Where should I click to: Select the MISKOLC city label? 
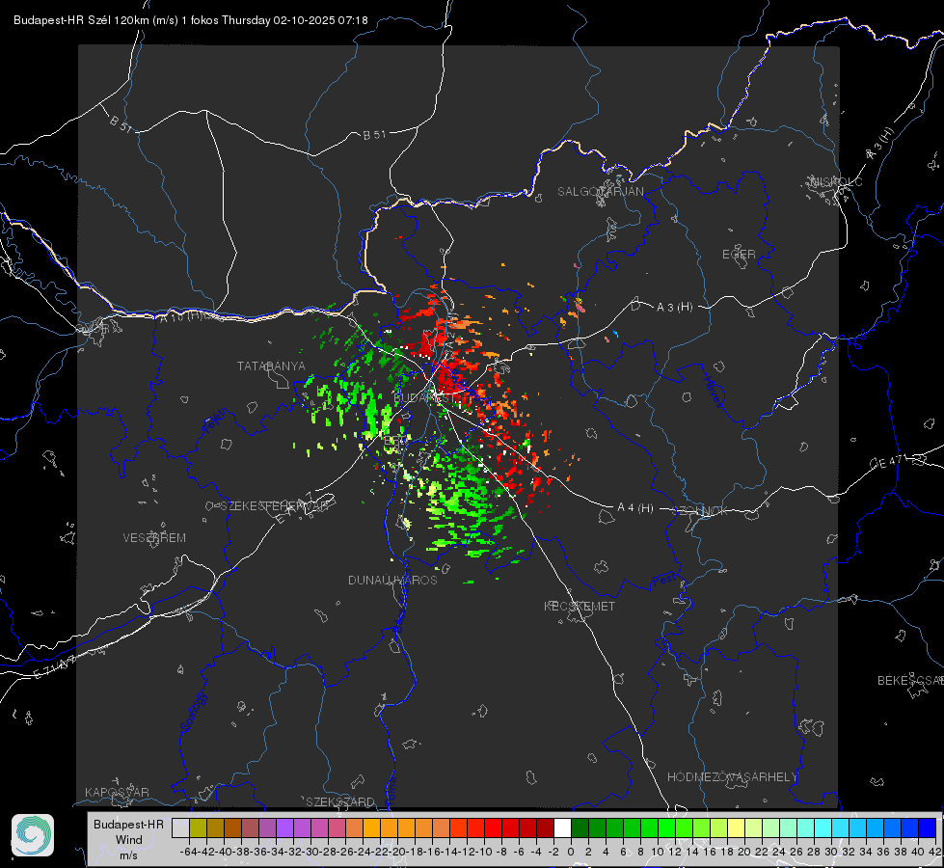(x=836, y=181)
